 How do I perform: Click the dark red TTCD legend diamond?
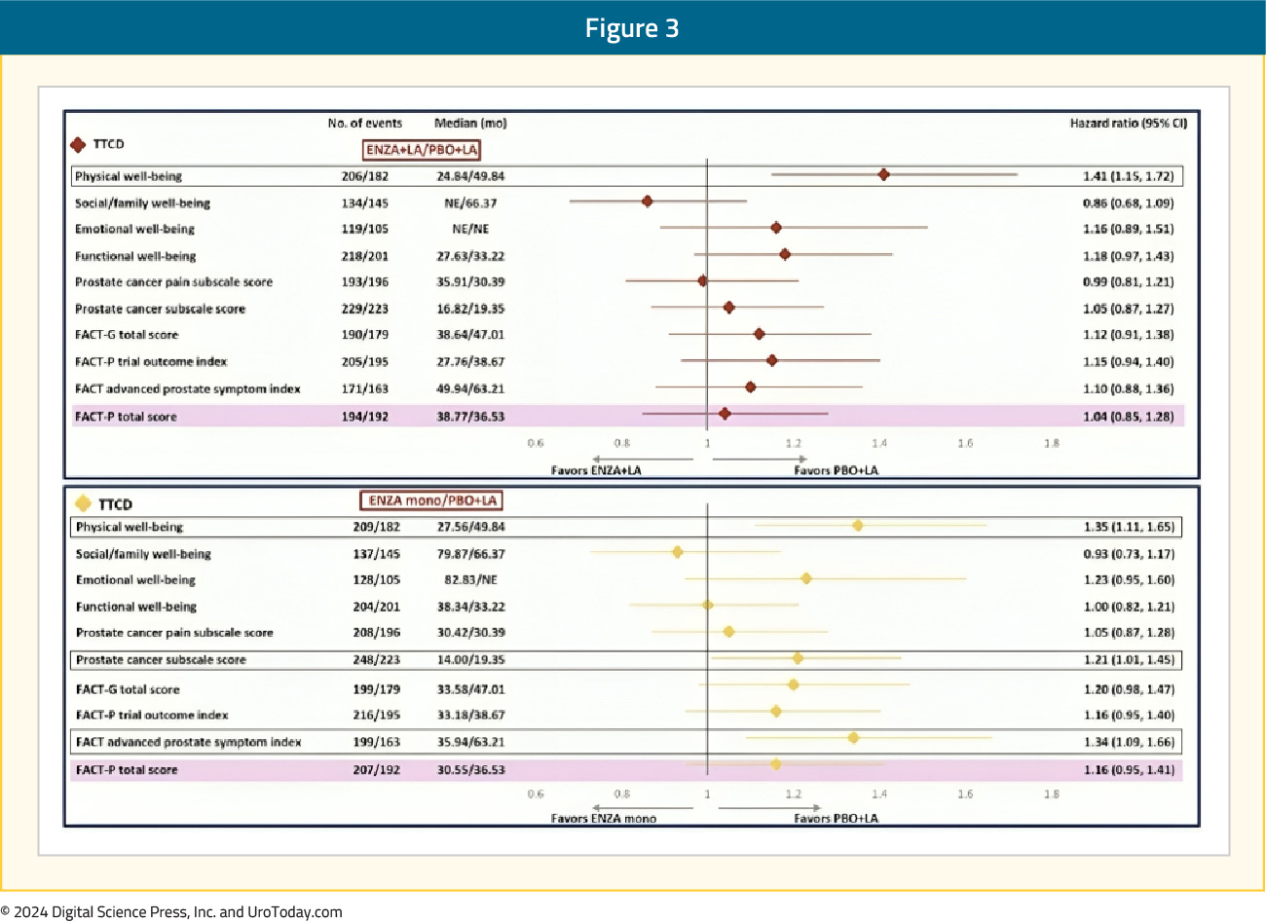coord(79,145)
